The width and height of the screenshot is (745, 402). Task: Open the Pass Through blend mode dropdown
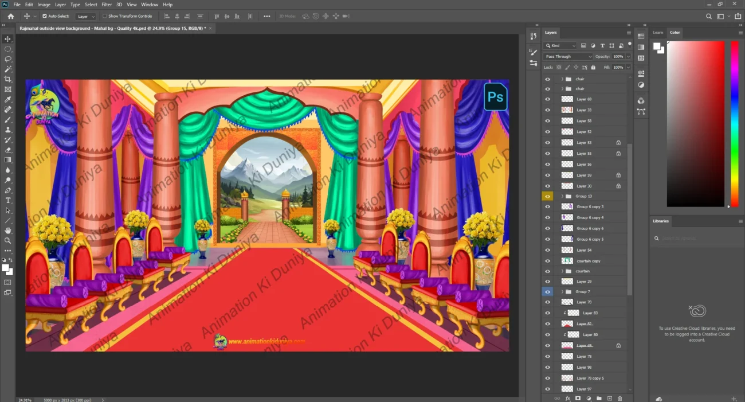click(568, 57)
